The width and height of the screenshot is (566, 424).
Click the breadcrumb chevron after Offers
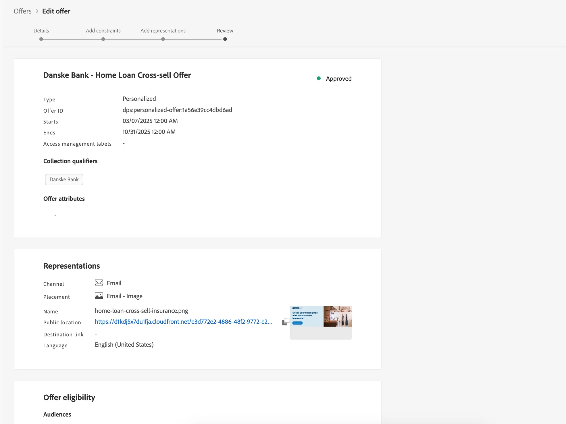37,11
